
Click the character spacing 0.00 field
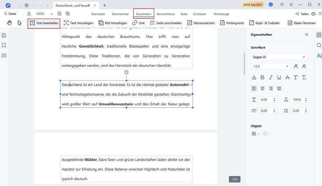click(268, 111)
